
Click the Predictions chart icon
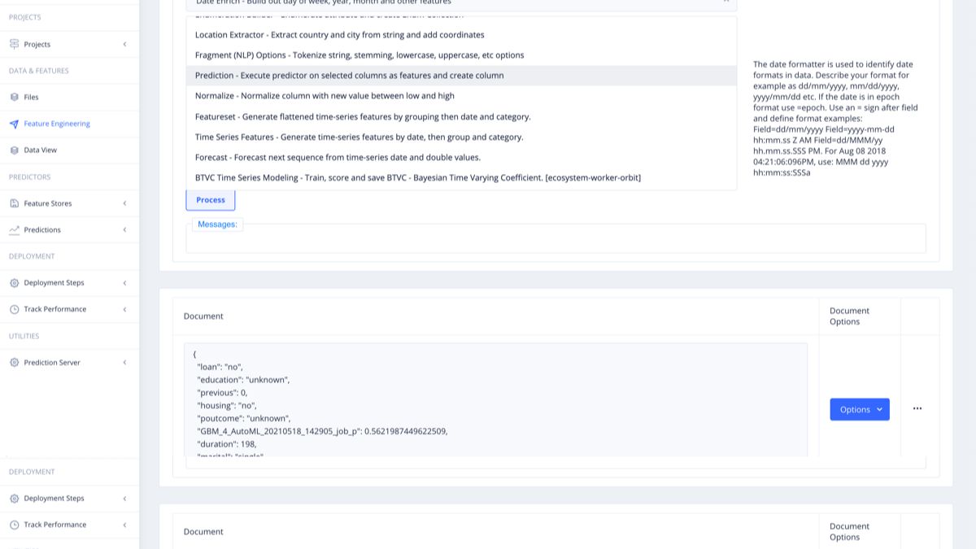14,230
